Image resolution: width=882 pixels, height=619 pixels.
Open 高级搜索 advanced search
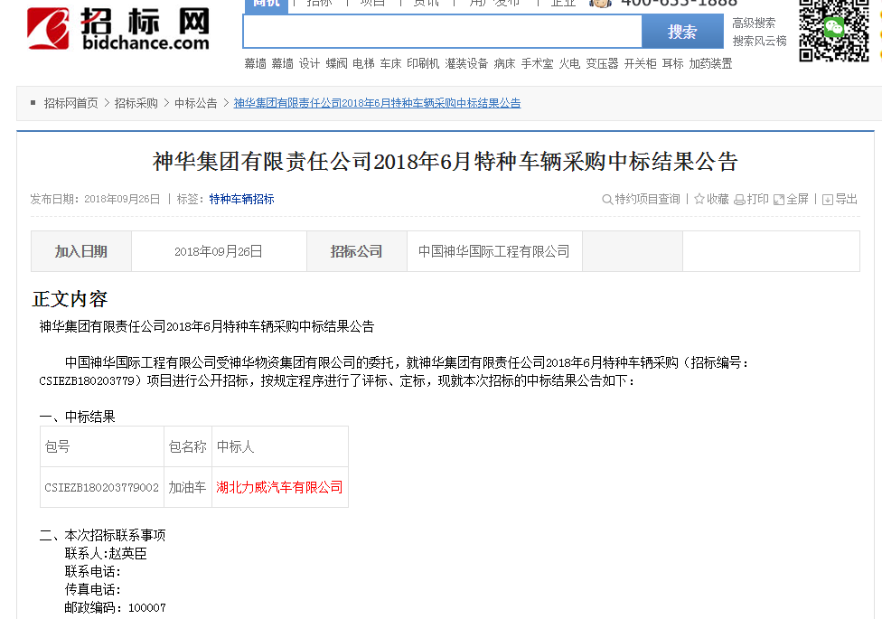point(754,23)
